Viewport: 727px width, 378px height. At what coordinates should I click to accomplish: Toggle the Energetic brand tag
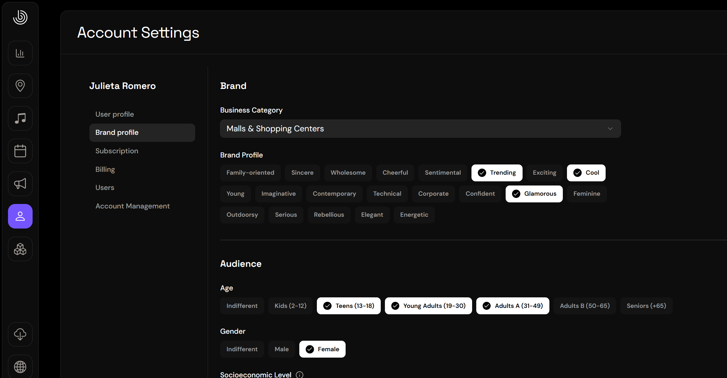tap(414, 215)
